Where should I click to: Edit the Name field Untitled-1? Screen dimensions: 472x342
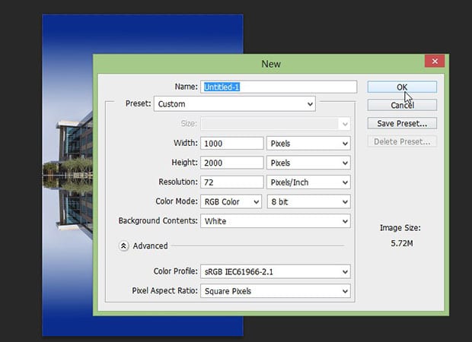pos(279,87)
